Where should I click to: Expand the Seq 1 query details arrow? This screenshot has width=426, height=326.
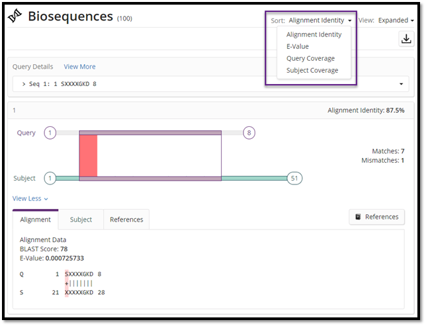[401, 84]
